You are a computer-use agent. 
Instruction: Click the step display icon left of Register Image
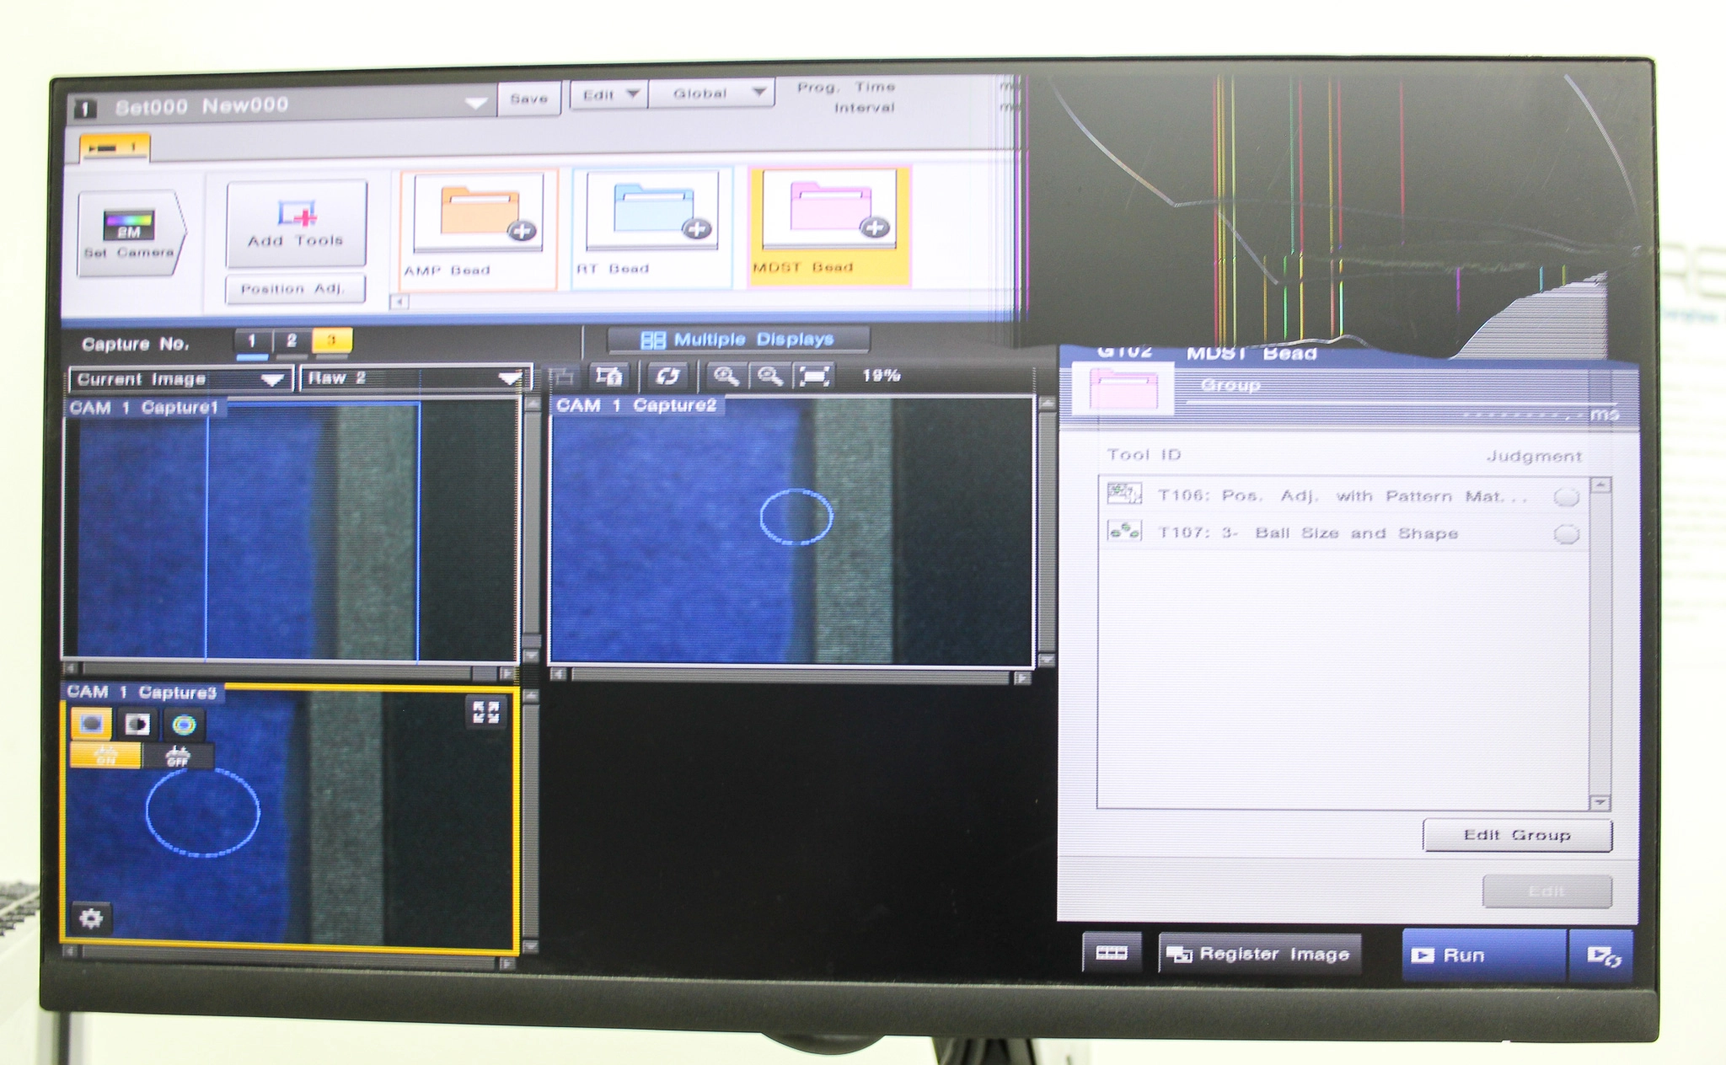(1112, 953)
